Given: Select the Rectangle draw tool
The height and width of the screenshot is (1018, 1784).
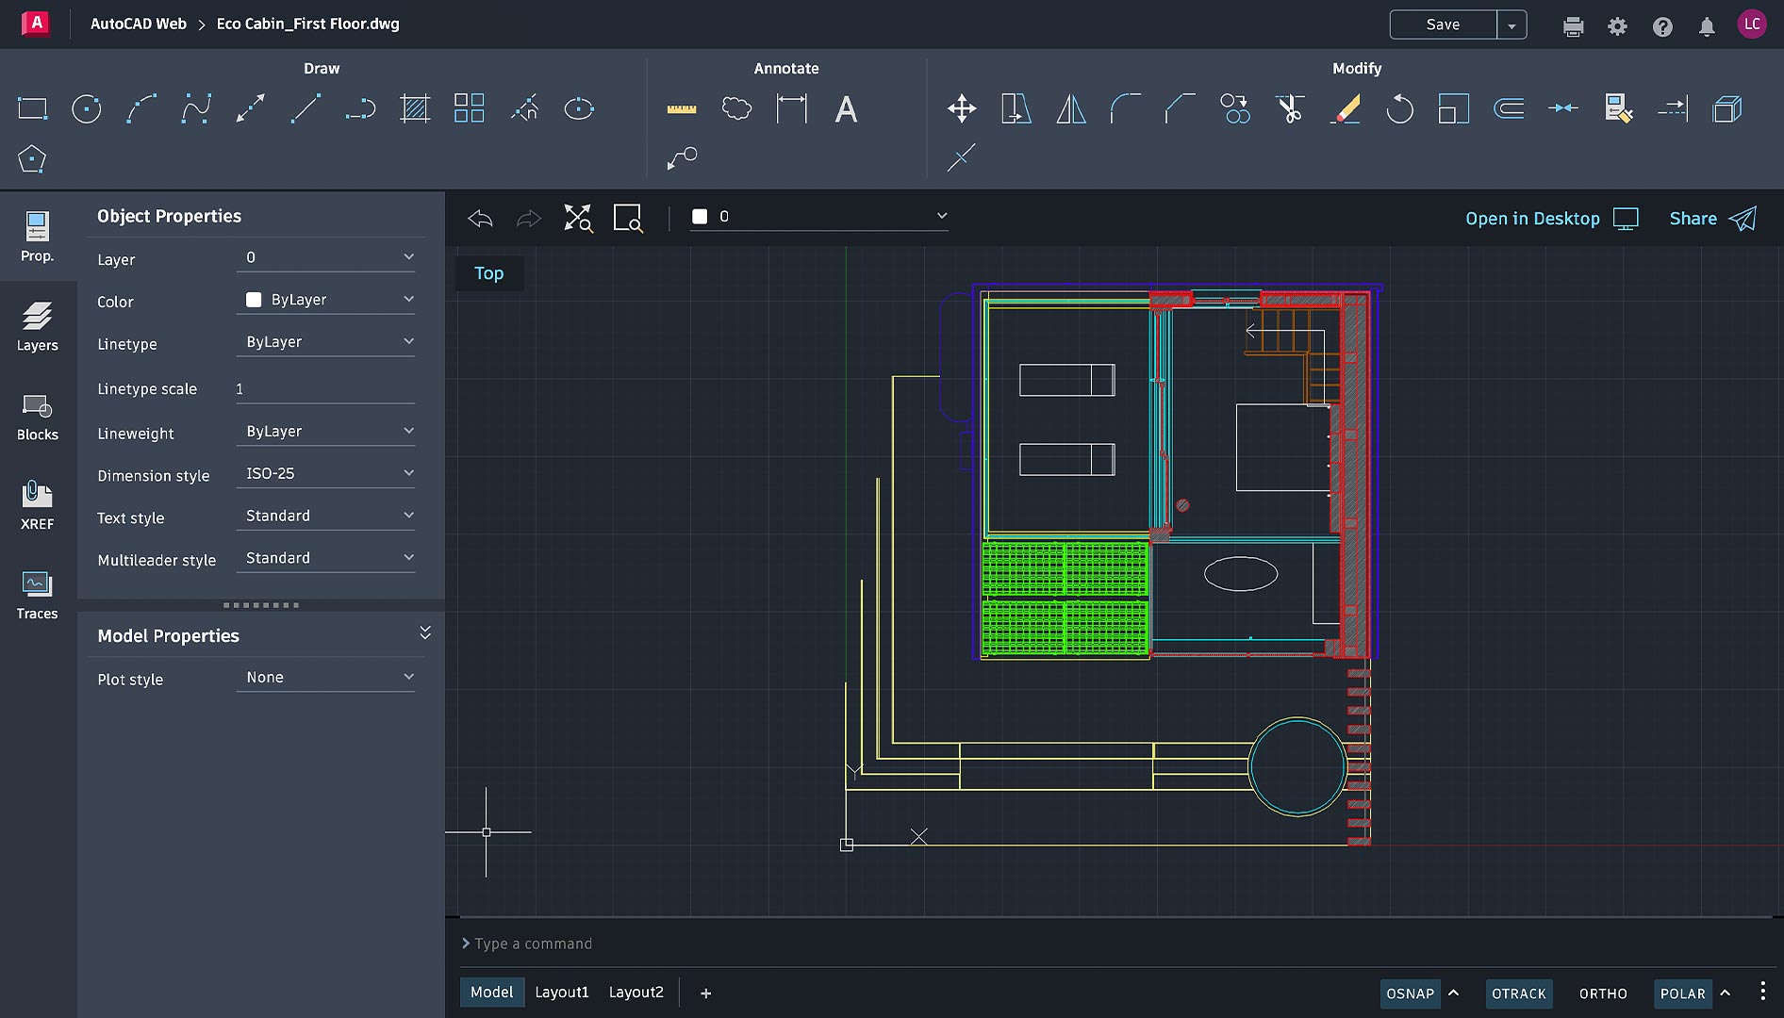Looking at the screenshot, I should coord(33,109).
